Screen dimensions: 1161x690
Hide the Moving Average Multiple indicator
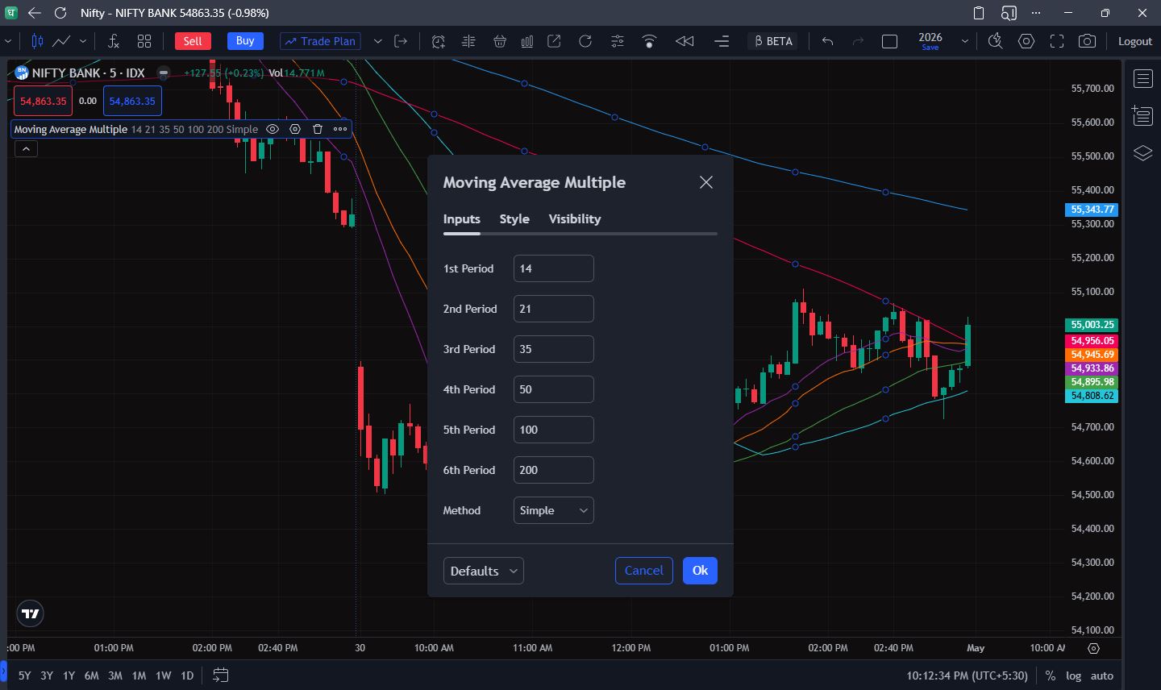point(273,129)
